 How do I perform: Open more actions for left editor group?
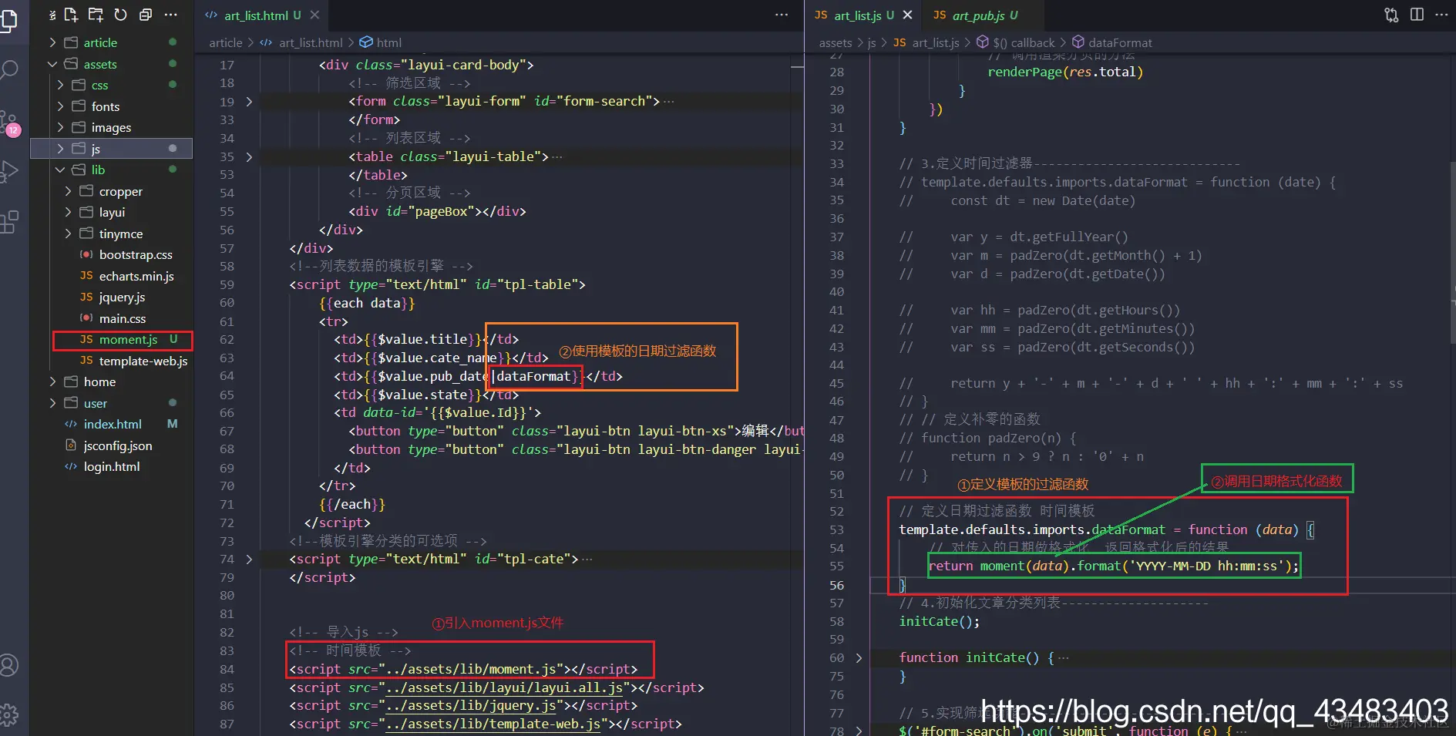[x=782, y=15]
